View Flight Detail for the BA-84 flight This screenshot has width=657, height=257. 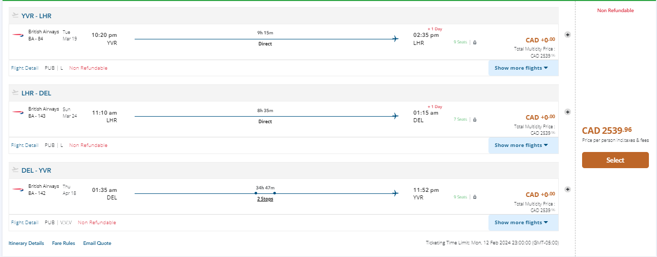[x=24, y=68]
